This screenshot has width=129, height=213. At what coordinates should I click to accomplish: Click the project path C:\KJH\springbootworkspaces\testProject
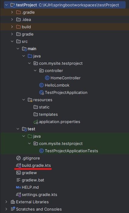(x=79, y=5)
